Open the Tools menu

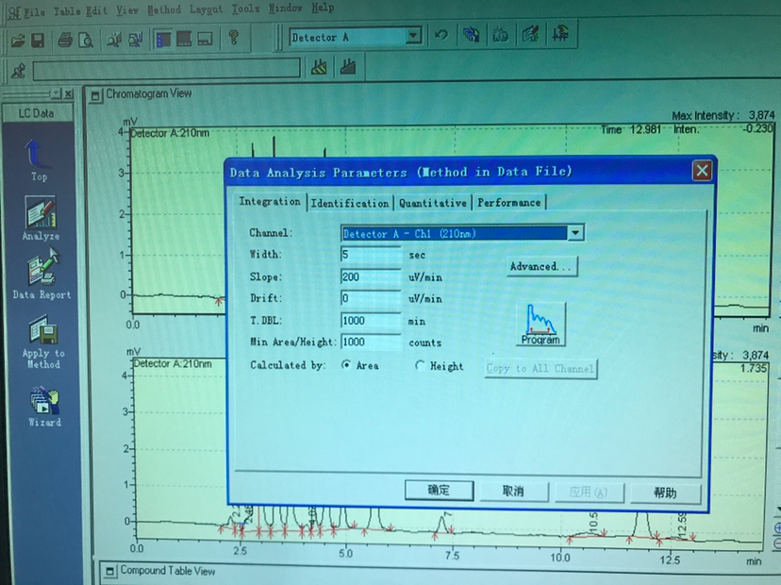[245, 8]
